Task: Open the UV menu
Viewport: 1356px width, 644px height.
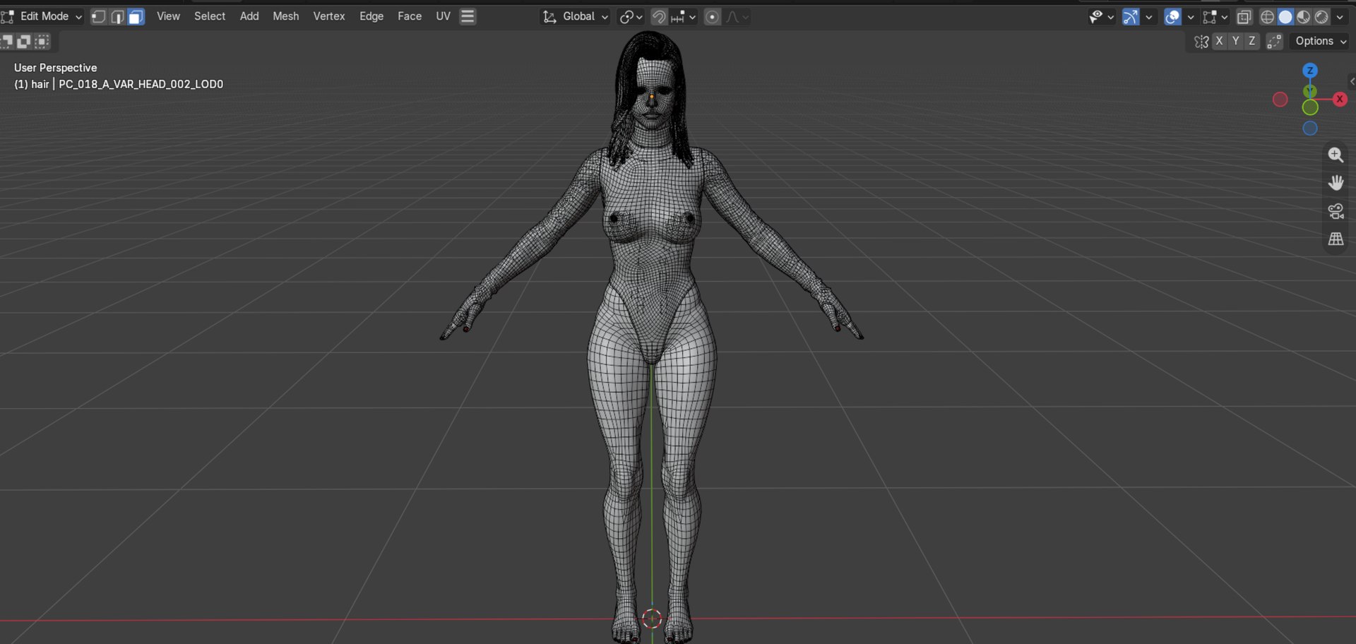Action: pos(443,16)
